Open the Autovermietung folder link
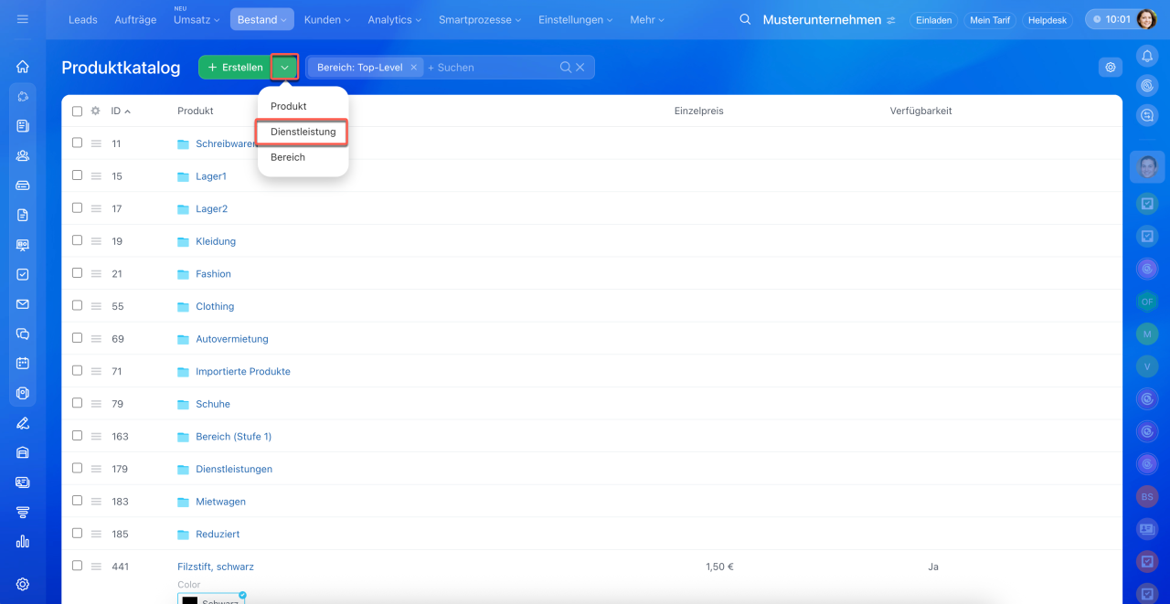The width and height of the screenshot is (1170, 604). (231, 339)
